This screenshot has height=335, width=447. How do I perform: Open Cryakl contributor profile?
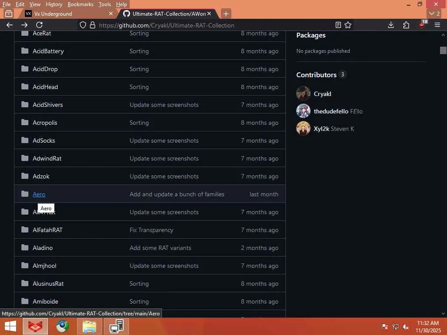[x=323, y=94]
